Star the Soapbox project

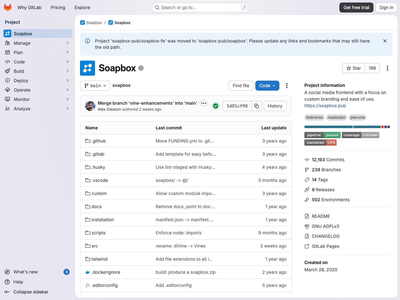353,68
